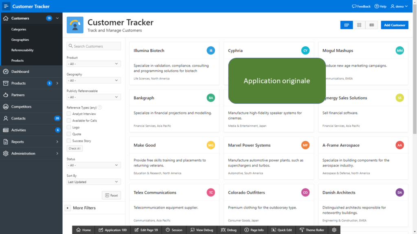Image resolution: width=417 pixels, height=234 pixels.
Task: Open the Feedback link in header
Action: [361, 6]
